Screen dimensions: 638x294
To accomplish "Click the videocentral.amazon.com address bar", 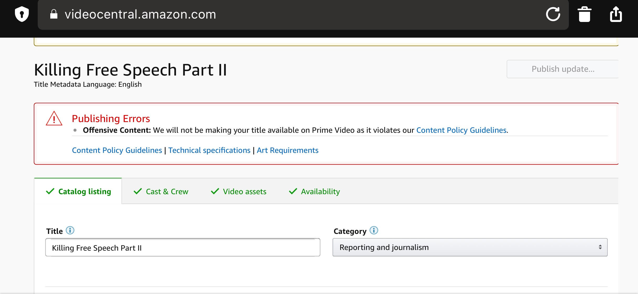I will point(303,14).
